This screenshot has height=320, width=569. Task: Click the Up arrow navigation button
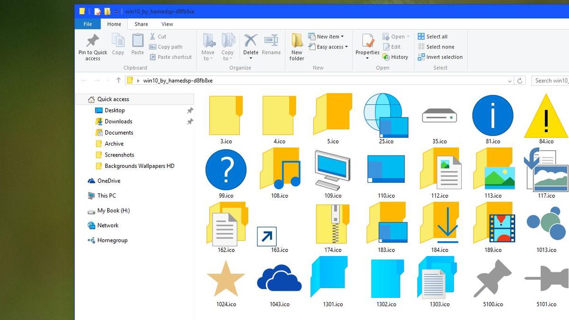tap(119, 81)
